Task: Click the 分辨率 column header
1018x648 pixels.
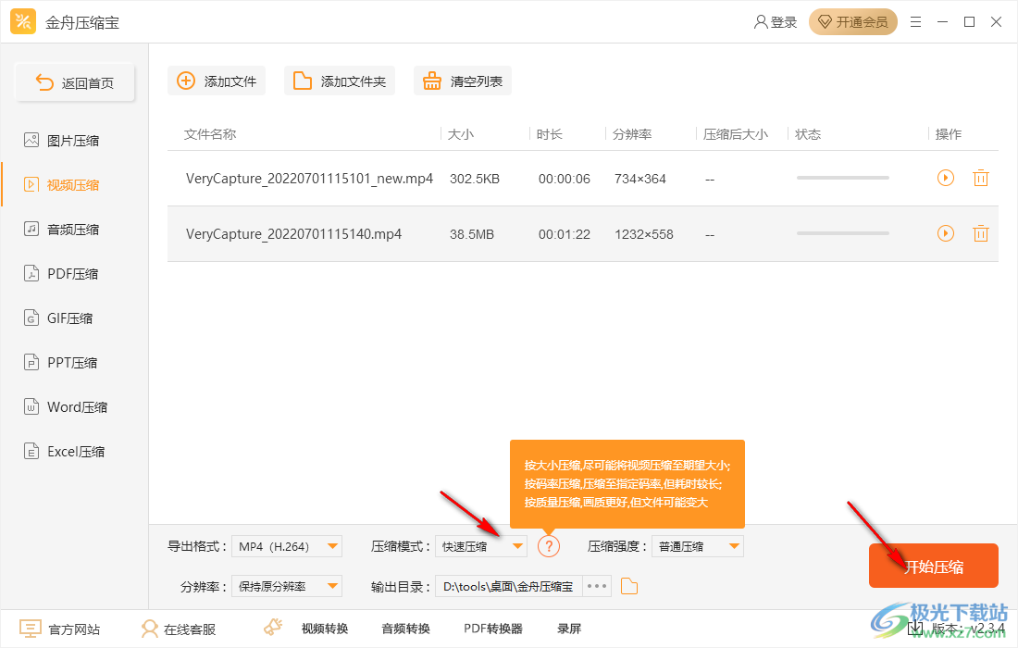Action: pos(632,133)
